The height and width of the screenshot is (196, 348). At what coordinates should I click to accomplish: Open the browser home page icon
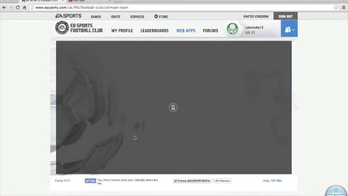24,7
